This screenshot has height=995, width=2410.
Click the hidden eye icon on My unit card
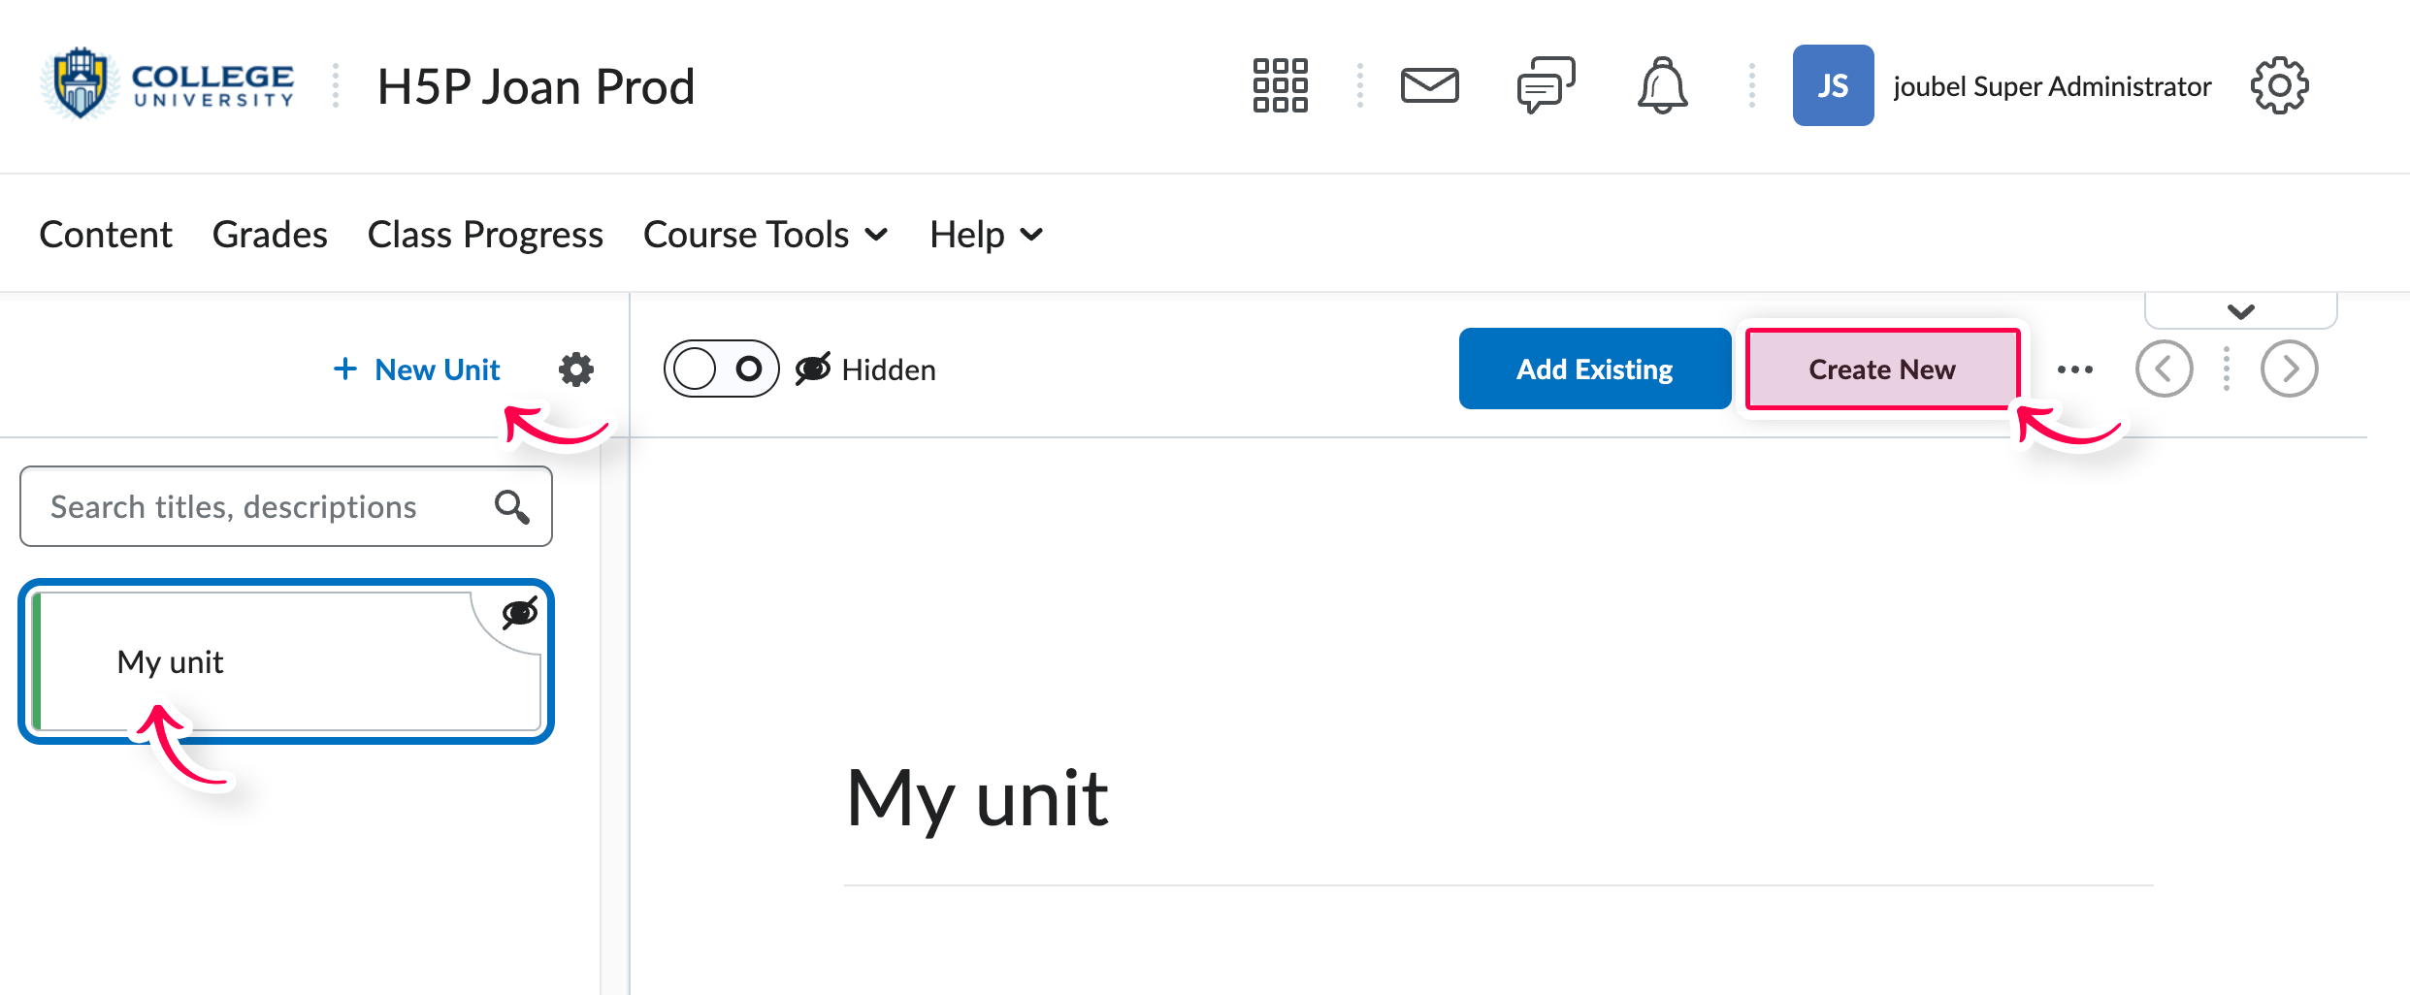pyautogui.click(x=519, y=613)
